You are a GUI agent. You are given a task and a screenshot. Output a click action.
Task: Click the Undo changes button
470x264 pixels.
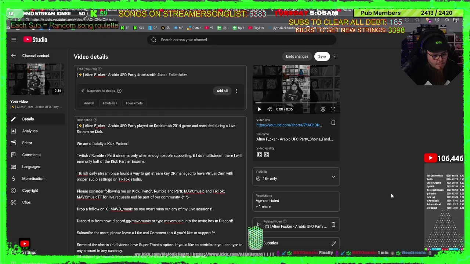tap(297, 56)
